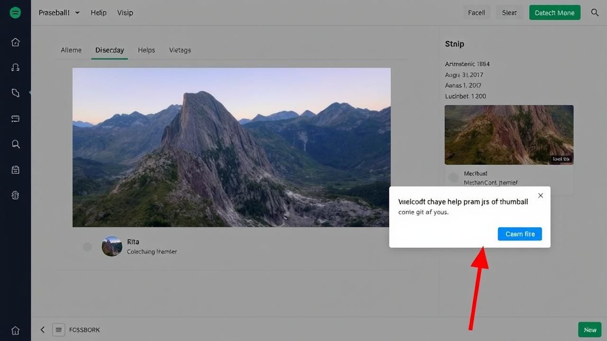The width and height of the screenshot is (607, 341).
Task: Click the green Catech Mone button
Action: (554, 13)
